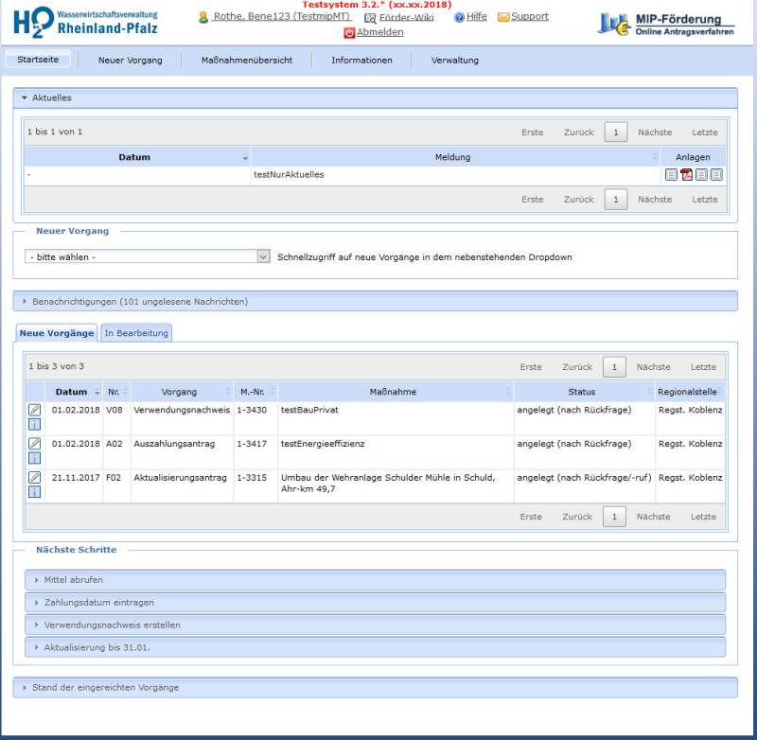Open the Förder-Wiki link
757x740 pixels.
[x=406, y=17]
